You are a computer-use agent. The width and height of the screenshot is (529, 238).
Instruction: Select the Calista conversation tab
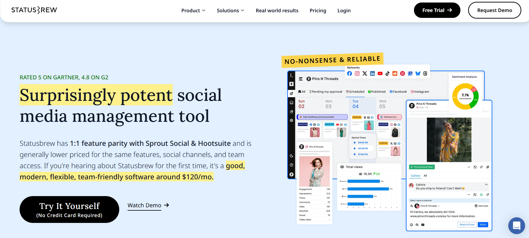(x=415, y=176)
